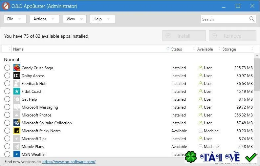The image size is (260, 166).
Task: Click the Microsoft Solitaire Collection cards icon
Action: [17, 123]
